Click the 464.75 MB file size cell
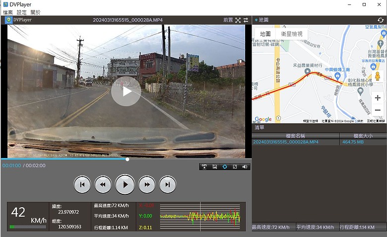 point(353,142)
